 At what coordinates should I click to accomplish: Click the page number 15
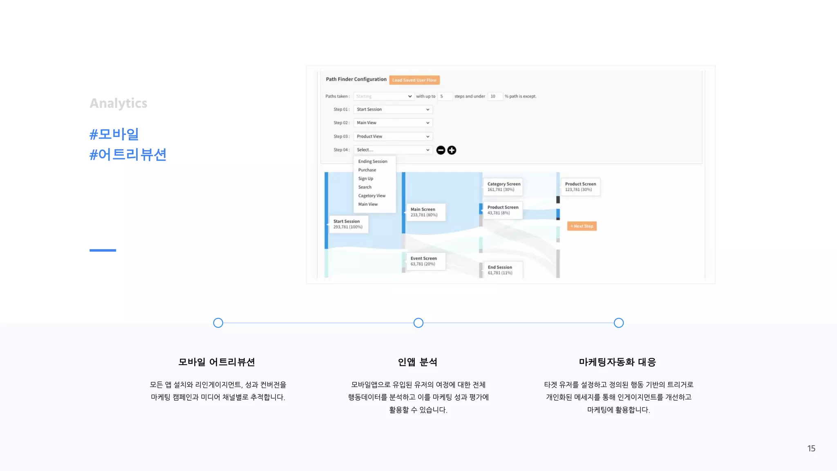click(811, 449)
